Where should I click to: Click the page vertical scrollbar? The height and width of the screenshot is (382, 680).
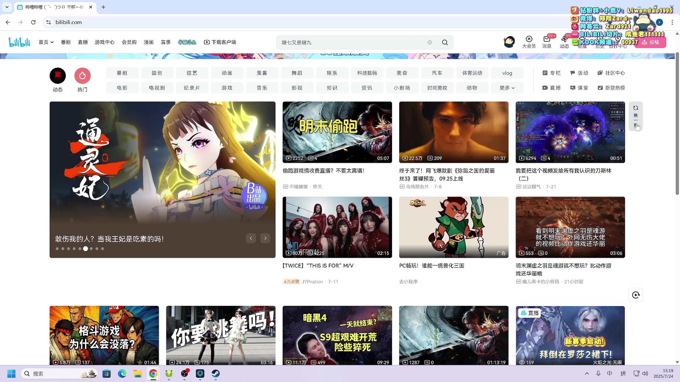tap(677, 123)
